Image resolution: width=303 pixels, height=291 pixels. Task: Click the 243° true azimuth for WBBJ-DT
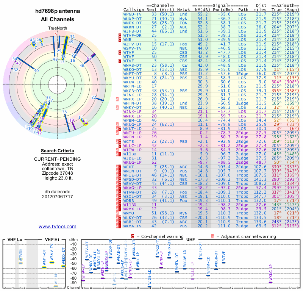click(276, 222)
